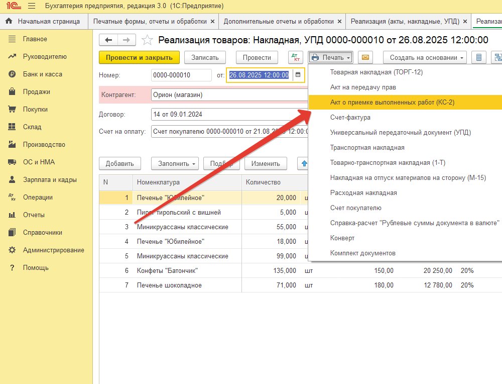Viewport: 502px width, 384px height.
Task: Click the home icon of Начальная страница
Action: point(9,21)
